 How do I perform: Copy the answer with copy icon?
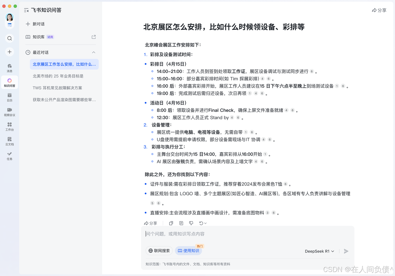pos(171,223)
